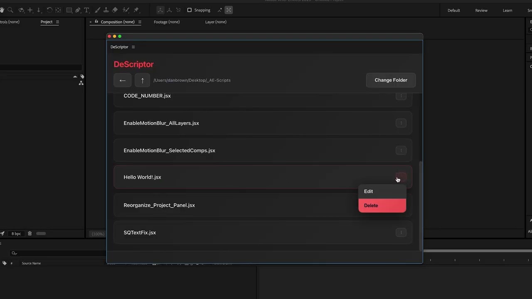Select the Rotation tool
The image size is (532, 299).
click(49, 10)
